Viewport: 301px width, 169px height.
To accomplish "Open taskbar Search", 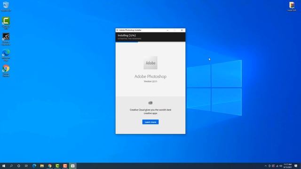I will [11, 166].
